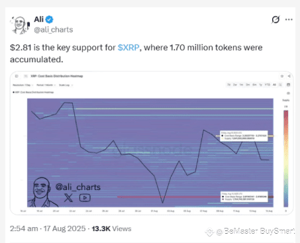Expand the Period 1 Month dropdown
The width and height of the screenshot is (300, 243).
(46, 85)
